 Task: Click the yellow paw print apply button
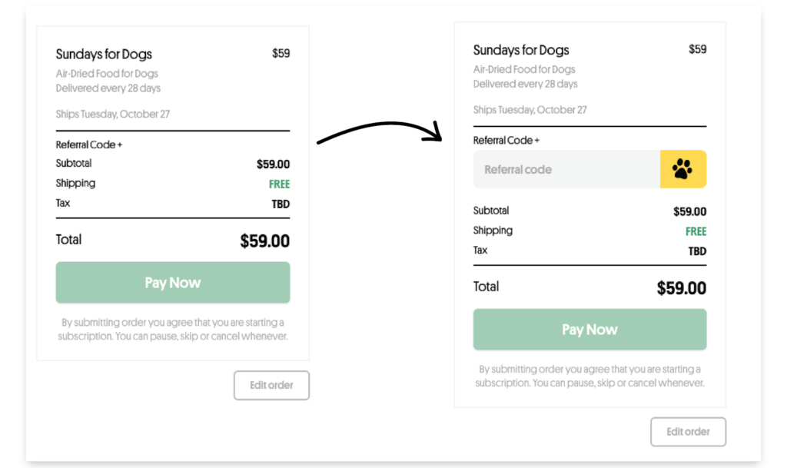(x=683, y=169)
